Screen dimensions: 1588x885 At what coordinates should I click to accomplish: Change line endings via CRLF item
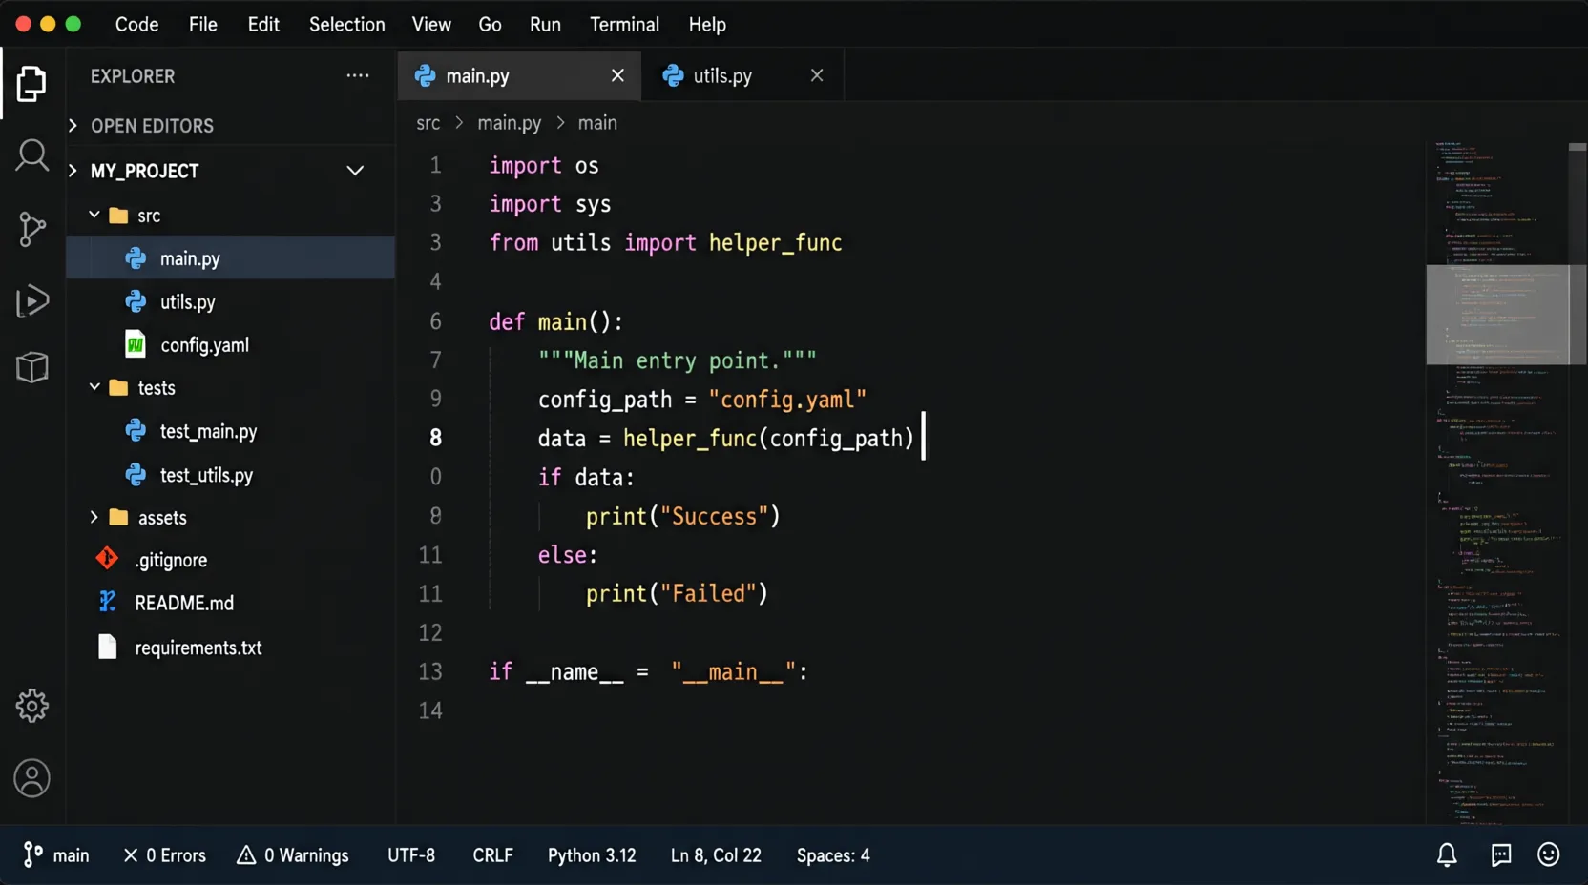click(492, 855)
